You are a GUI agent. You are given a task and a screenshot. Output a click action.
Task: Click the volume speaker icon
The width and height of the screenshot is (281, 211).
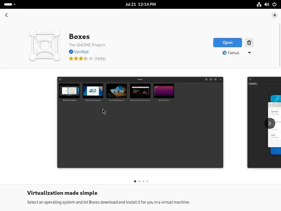click(x=266, y=4)
